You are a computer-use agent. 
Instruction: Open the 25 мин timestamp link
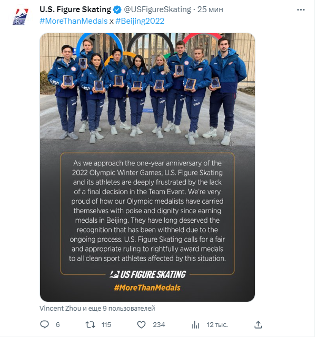point(210,9)
